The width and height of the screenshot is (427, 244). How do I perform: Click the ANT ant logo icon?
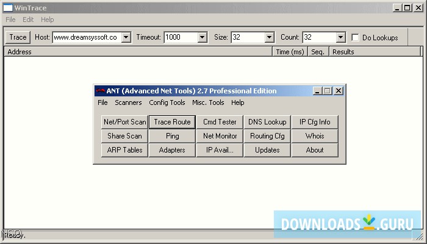[101, 91]
